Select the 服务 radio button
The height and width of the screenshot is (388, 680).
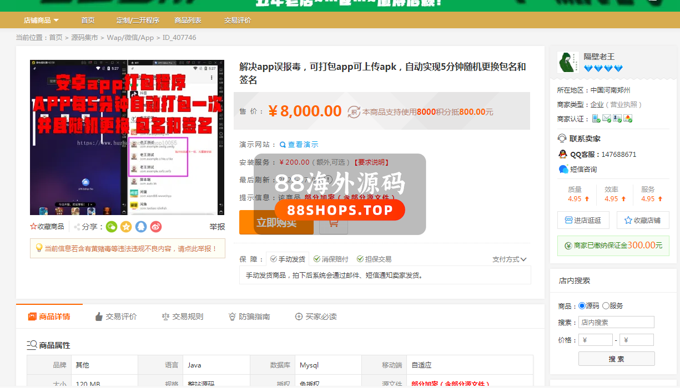tap(606, 306)
